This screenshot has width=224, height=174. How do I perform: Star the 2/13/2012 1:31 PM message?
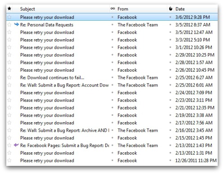click(x=9, y=153)
